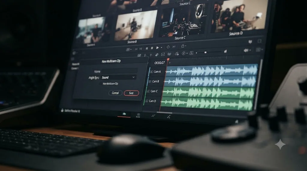Click the loop playback icon
This screenshot has height=171, width=307.
click(x=168, y=47)
